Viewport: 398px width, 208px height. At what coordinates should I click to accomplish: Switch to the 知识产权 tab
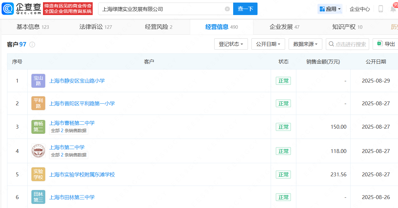coord(347,27)
